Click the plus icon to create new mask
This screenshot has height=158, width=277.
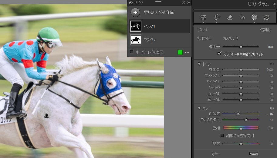pos(135,12)
